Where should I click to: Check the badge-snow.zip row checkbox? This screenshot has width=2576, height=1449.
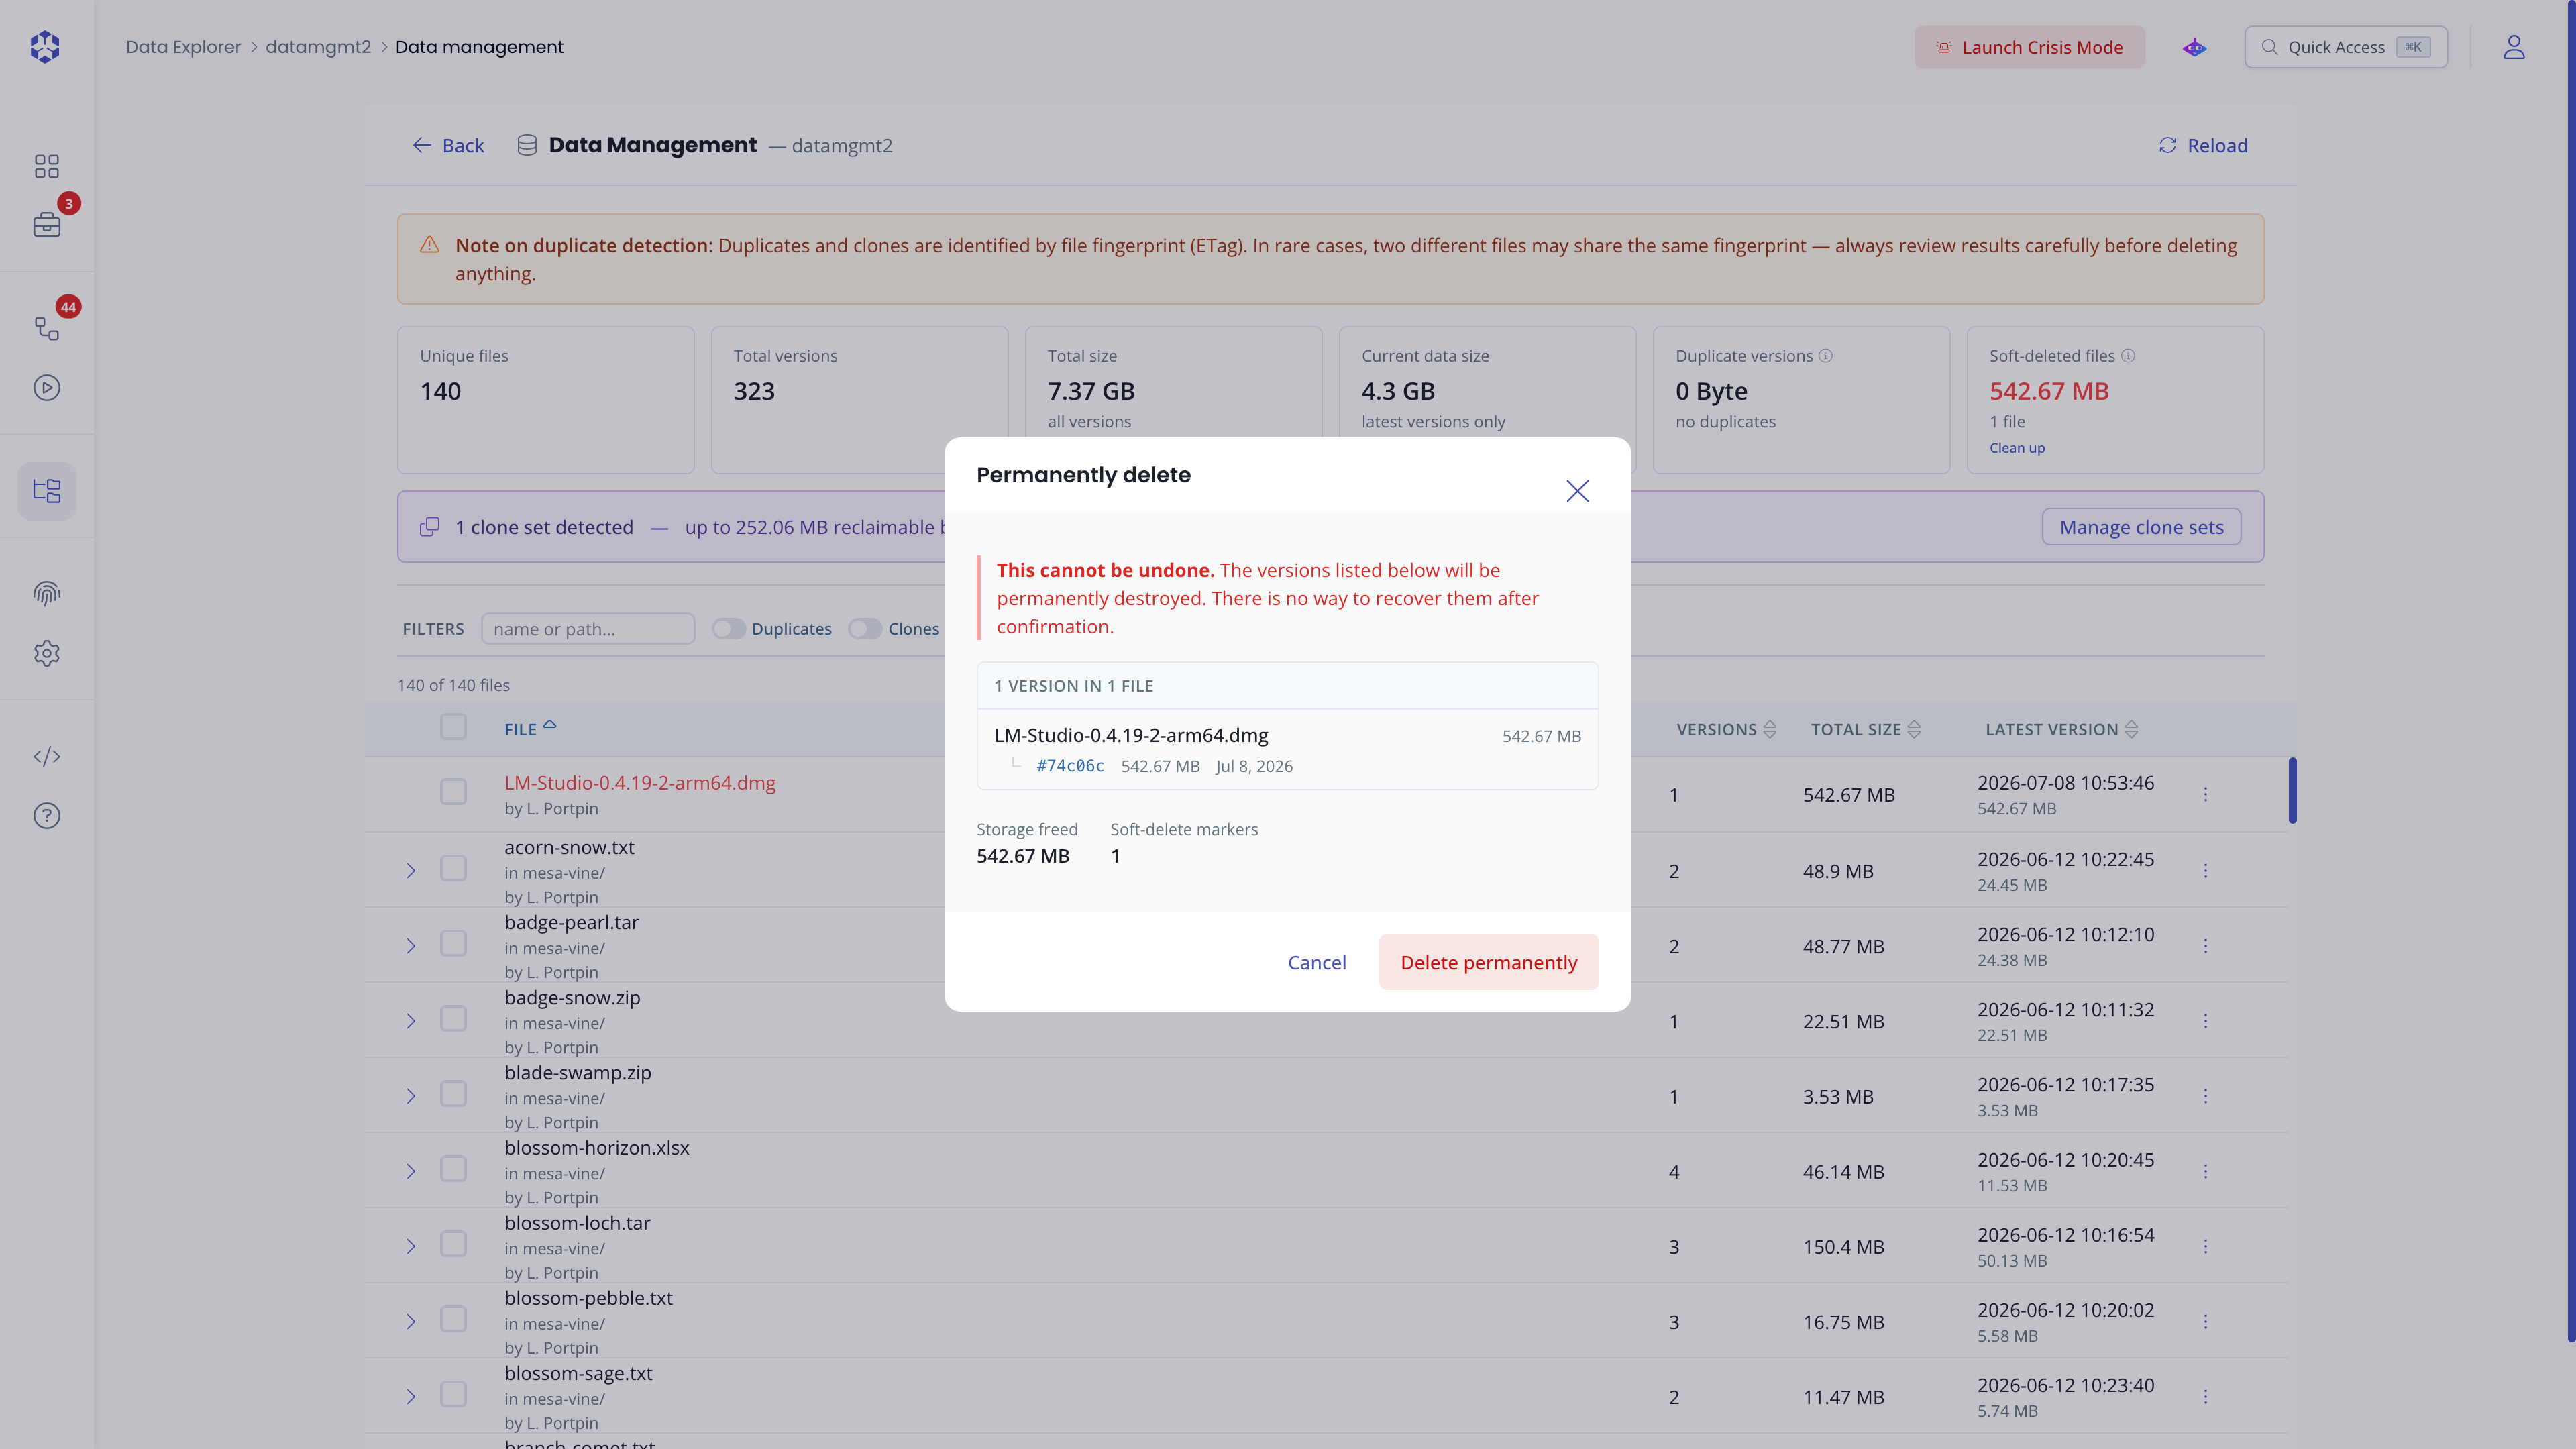point(453,1018)
